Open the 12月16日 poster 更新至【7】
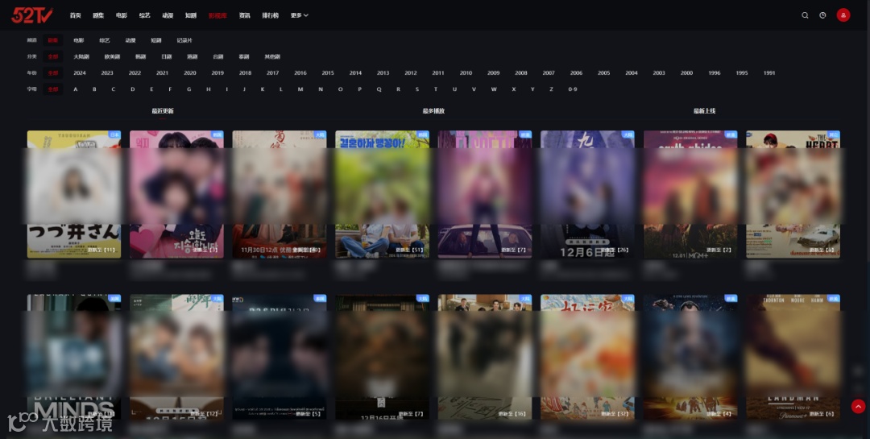This screenshot has height=439, width=870. 383,357
